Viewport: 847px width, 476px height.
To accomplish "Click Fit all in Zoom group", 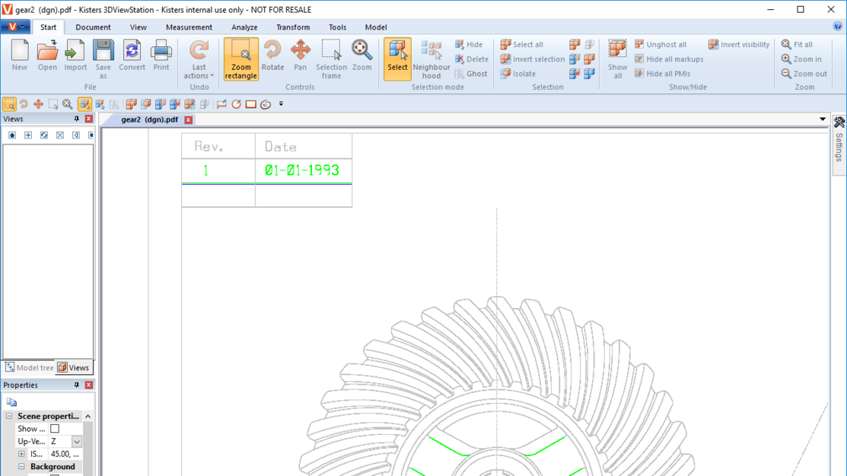I will click(x=797, y=44).
